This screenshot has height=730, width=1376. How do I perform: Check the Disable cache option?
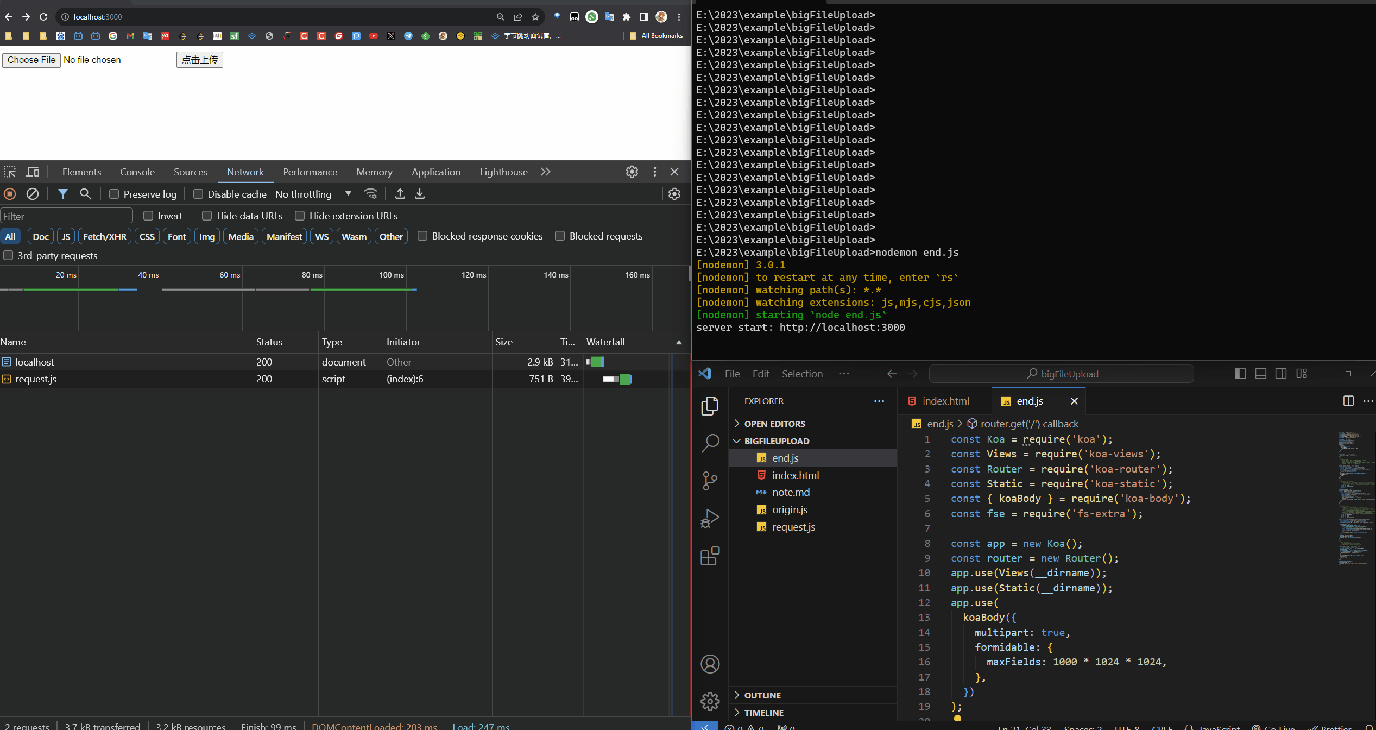198,194
